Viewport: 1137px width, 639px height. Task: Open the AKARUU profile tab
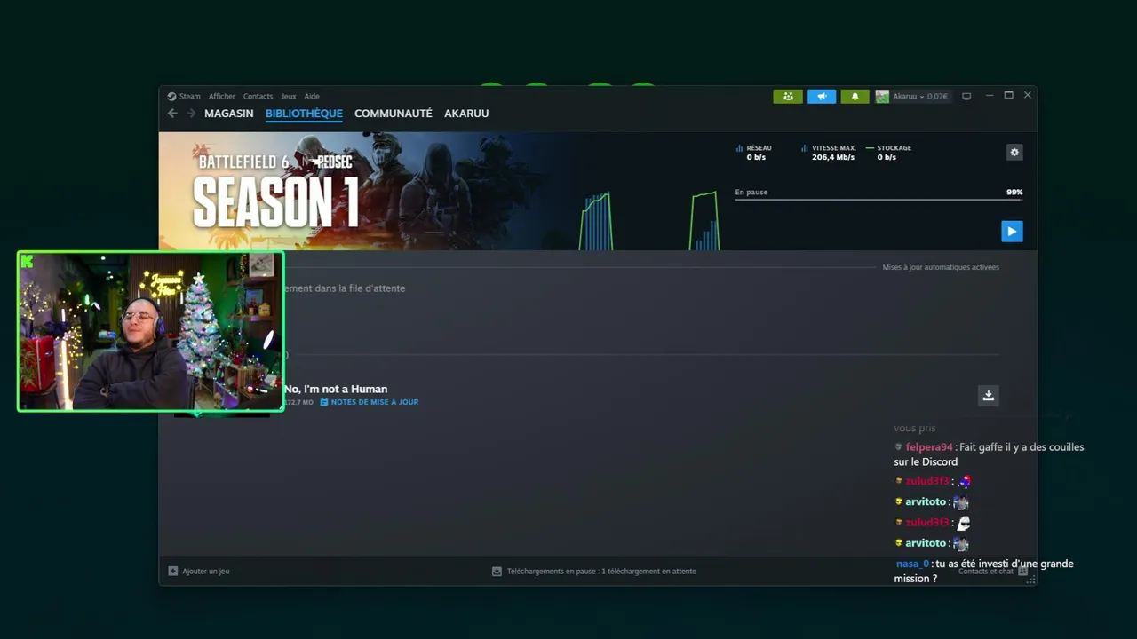coord(466,114)
